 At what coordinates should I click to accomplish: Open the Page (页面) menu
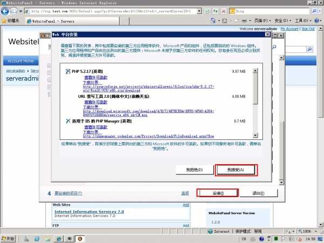coord(262,21)
